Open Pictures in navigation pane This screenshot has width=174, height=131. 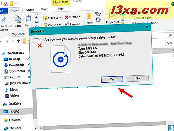click(x=12, y=77)
